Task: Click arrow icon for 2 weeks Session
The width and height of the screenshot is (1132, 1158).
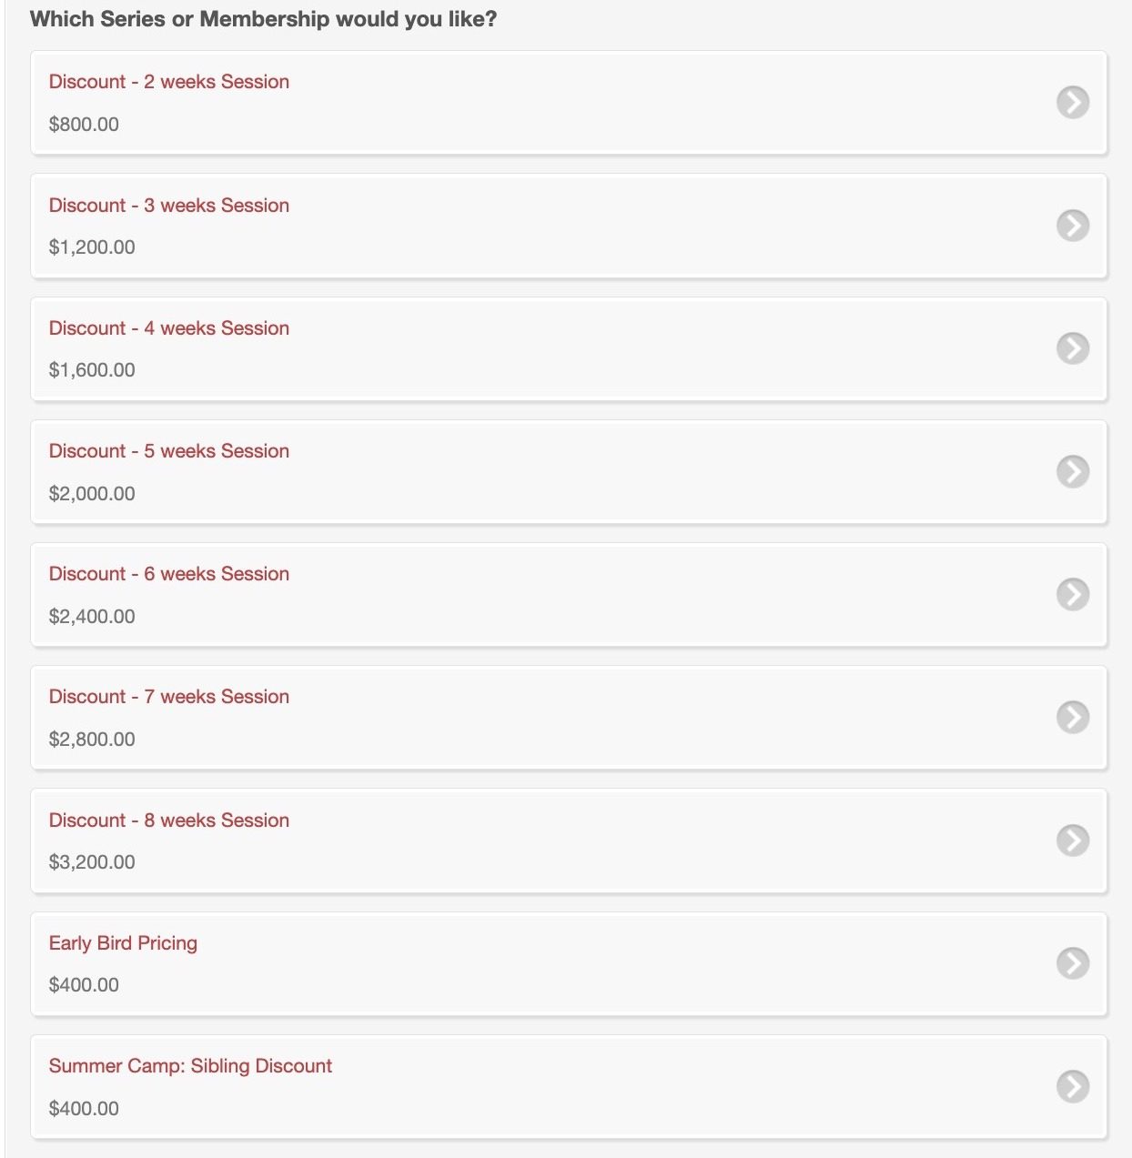Action: pos(1073,102)
